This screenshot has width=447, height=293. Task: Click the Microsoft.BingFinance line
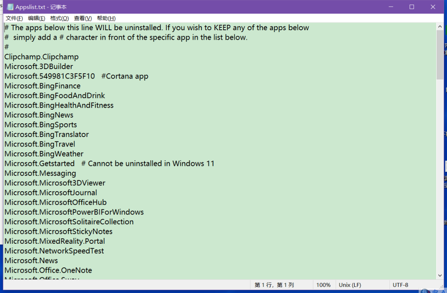43,86
